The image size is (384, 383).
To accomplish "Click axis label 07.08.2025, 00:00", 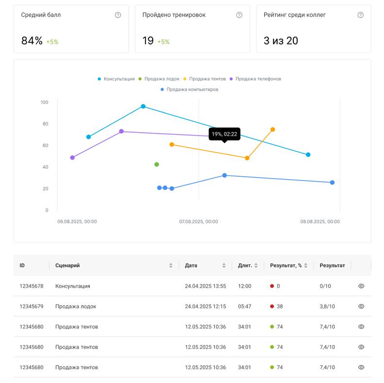I will coord(198,221).
